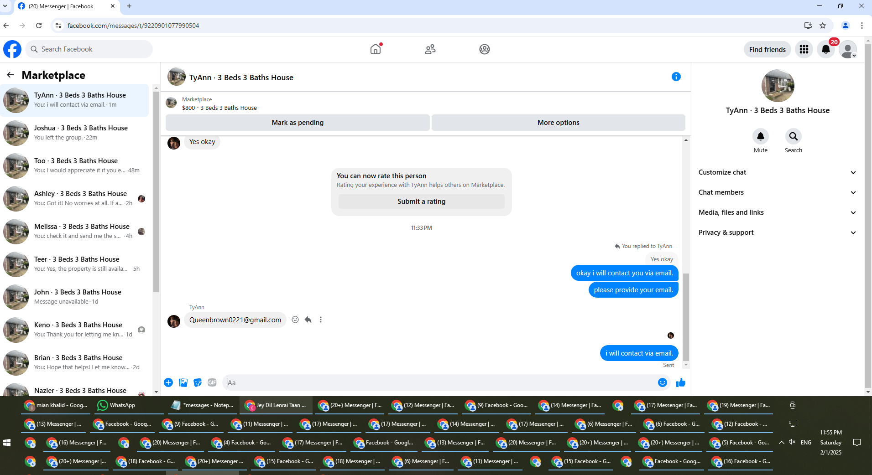Choose a GIF in composer

212,382
